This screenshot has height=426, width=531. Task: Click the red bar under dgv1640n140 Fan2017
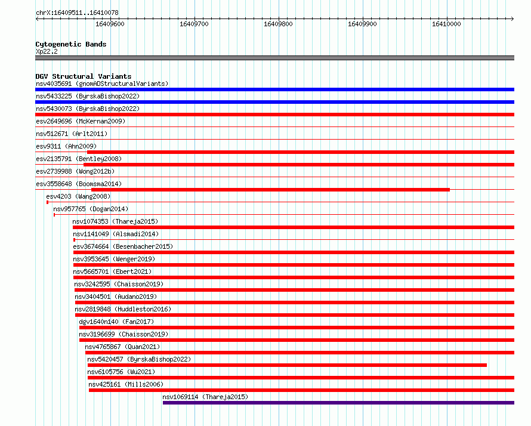[x=297, y=328]
